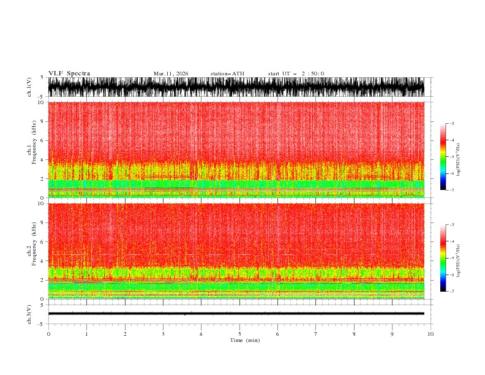Click the ch.1 voltage waveform strip
The image size is (485, 375).
click(236, 87)
